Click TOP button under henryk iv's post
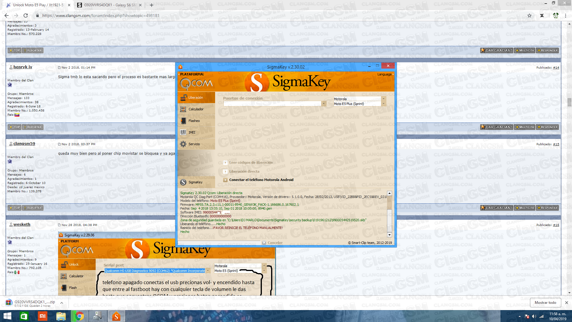572x322 pixels. [14, 127]
